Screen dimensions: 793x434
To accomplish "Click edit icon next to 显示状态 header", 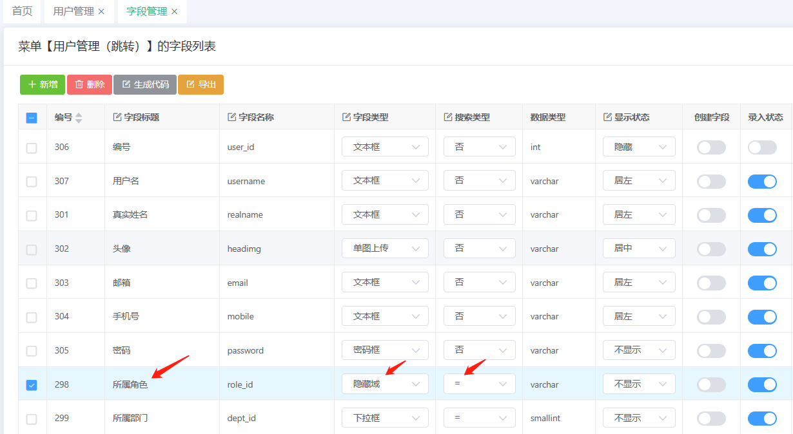I will pos(607,117).
